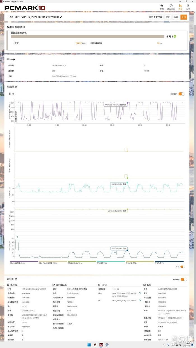Click the green checkmark next to 4 738
The width and height of the screenshot is (196, 348).
pos(175,36)
